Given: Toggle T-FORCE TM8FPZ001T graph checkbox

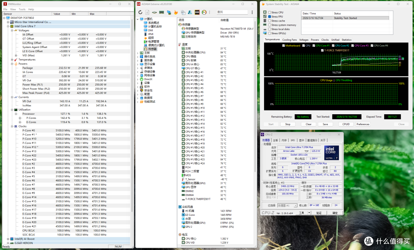Looking at the screenshot, I should click(x=322, y=50).
